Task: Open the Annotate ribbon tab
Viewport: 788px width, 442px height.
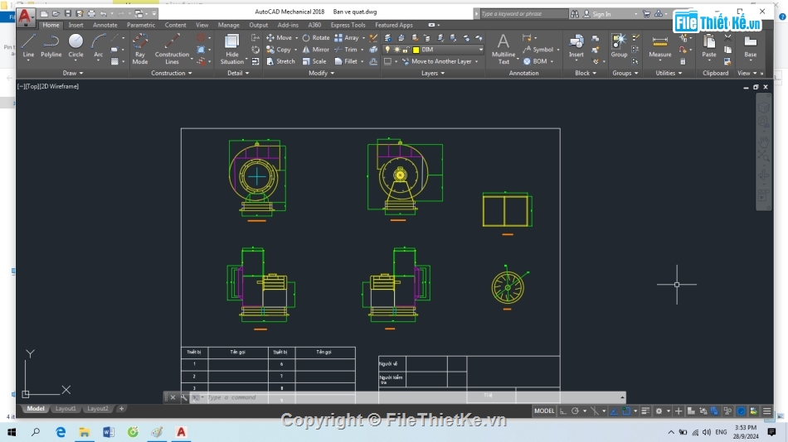Action: pos(105,25)
